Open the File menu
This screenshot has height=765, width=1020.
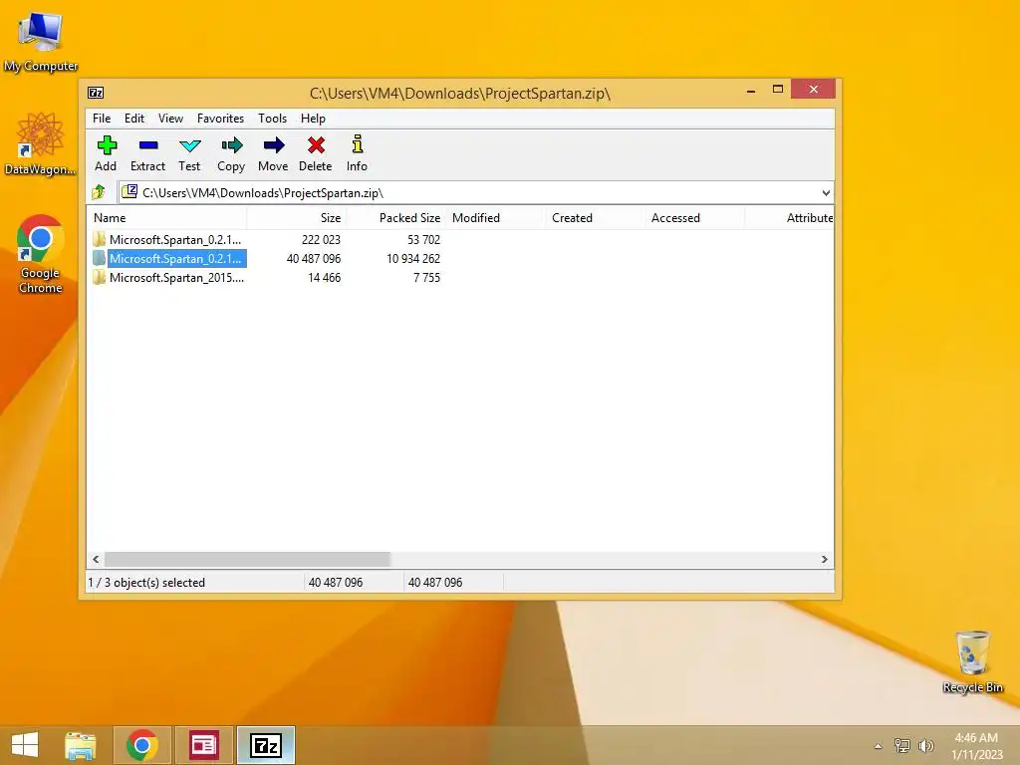pyautogui.click(x=102, y=119)
